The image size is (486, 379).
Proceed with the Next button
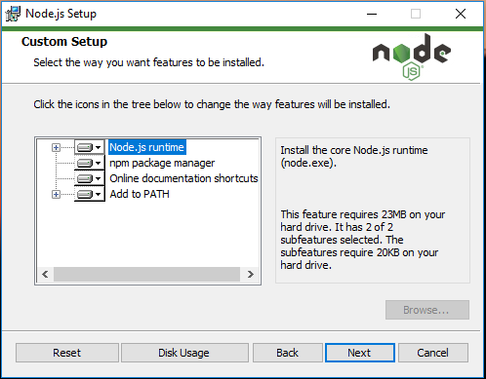[x=360, y=353]
